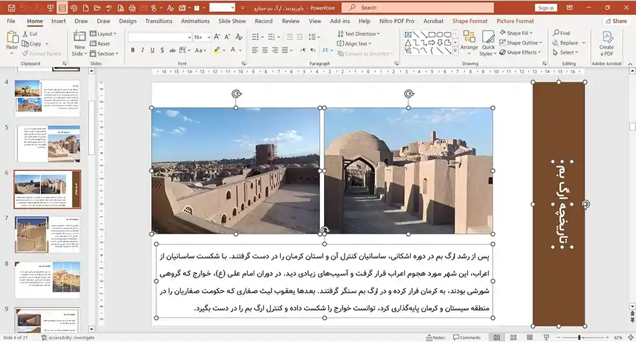Set right-to-left text direction

pyautogui.click(x=313, y=50)
